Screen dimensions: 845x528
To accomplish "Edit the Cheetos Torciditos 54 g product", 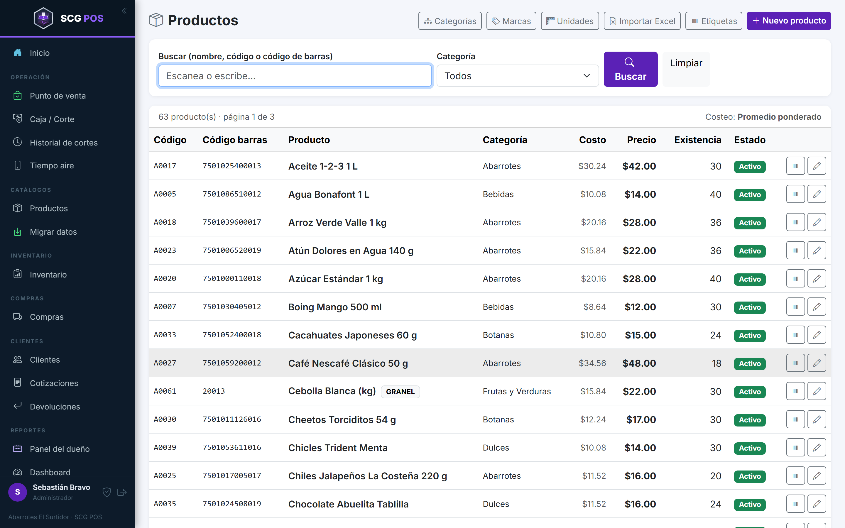I will pos(816,419).
